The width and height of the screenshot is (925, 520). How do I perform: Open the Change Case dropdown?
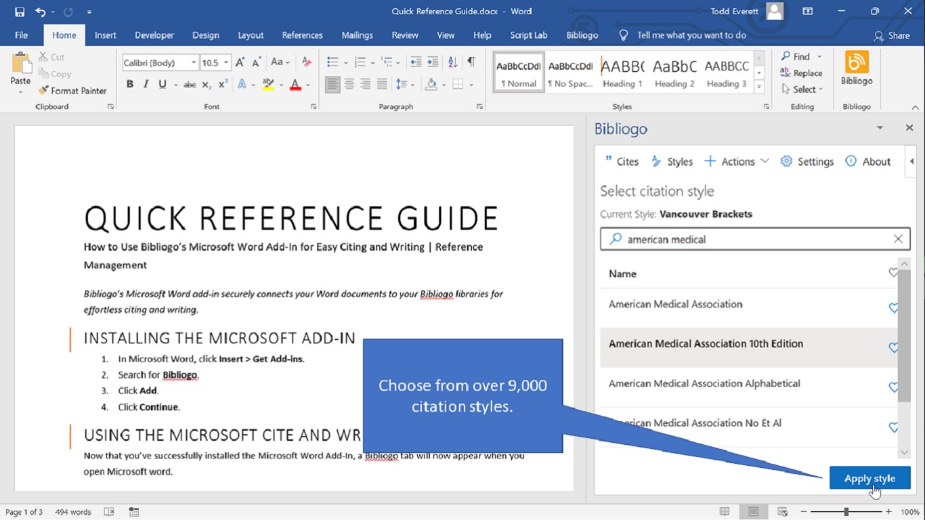click(x=280, y=62)
